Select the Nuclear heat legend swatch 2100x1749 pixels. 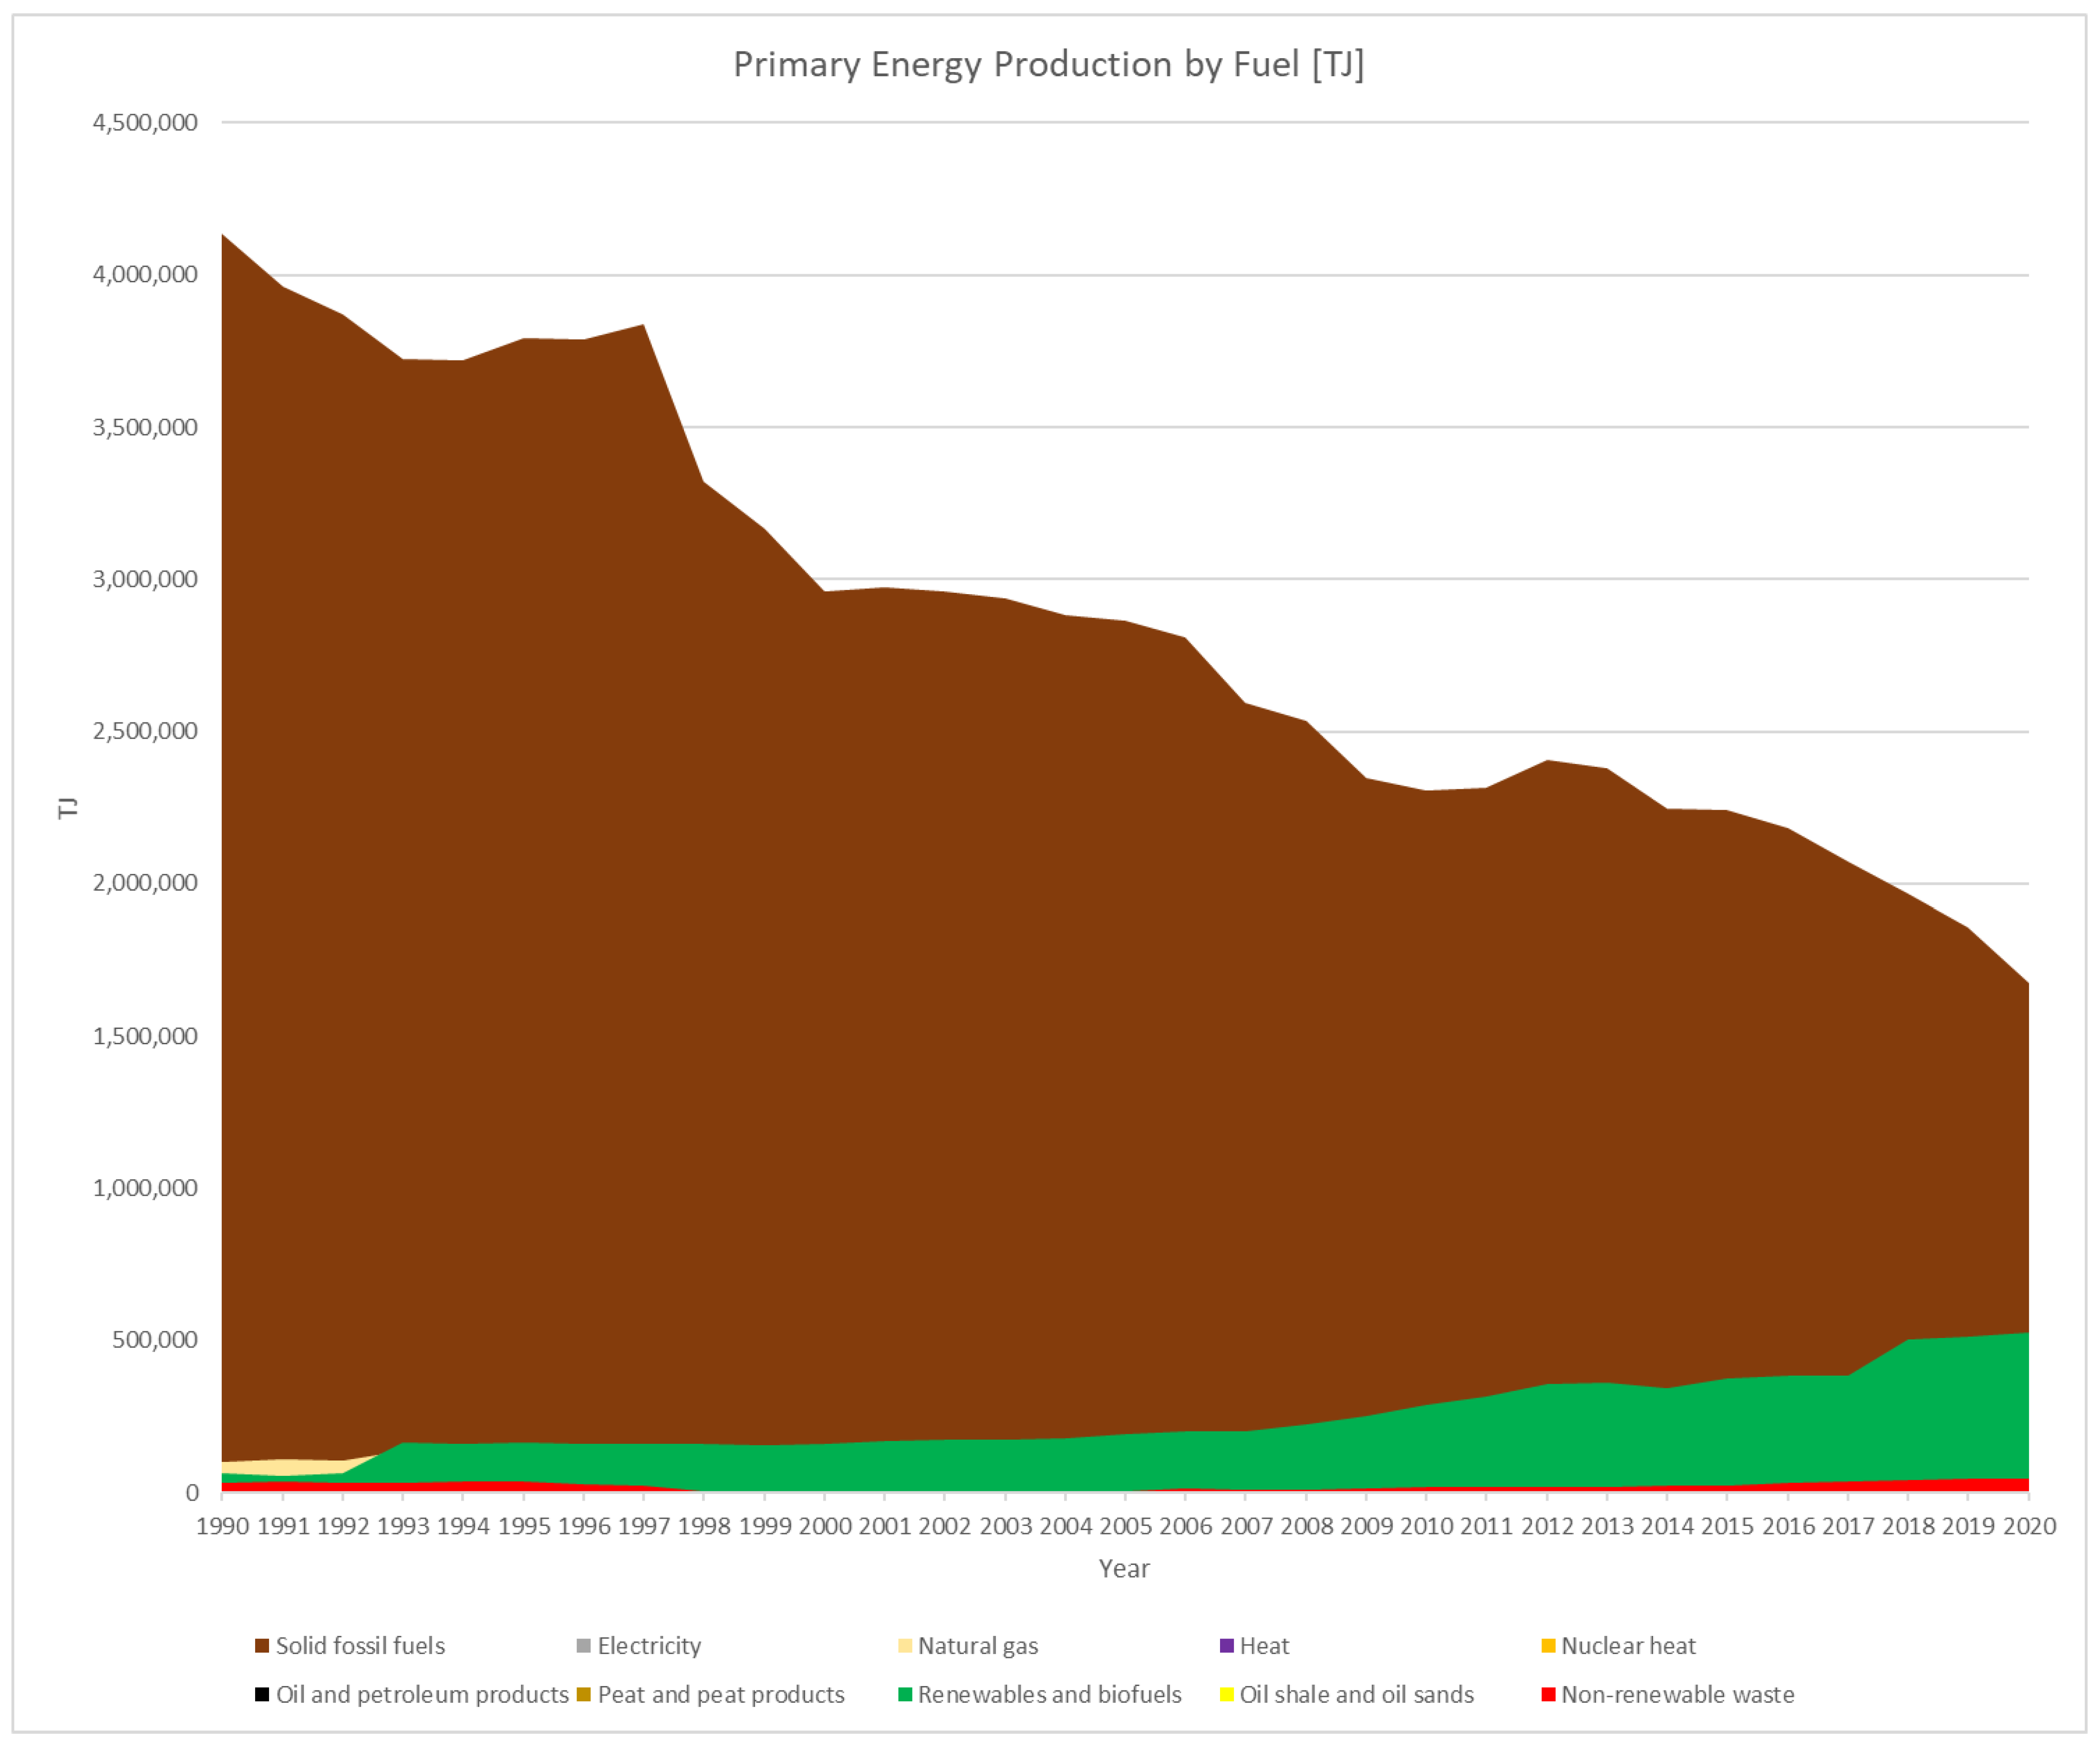coord(1548,1646)
